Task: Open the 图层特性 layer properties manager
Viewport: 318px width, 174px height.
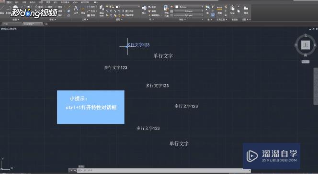Action: point(102,11)
